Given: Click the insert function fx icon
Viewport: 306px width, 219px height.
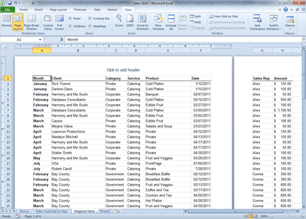Looking at the screenshot, I should point(62,39).
